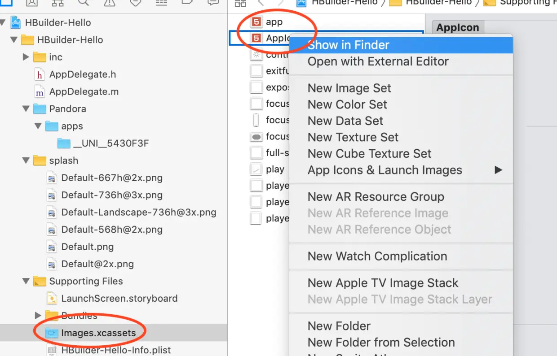
Task: Collapse the Pandora folder disclosure triangle
Action: 26,109
